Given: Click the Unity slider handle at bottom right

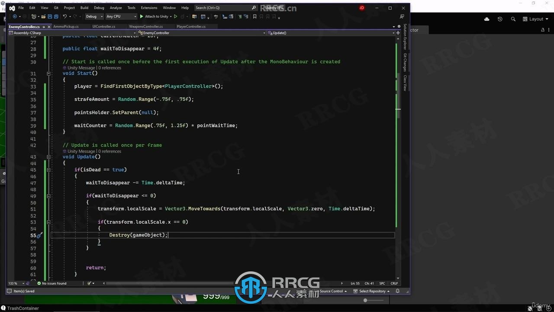Looking at the screenshot, I should (365, 300).
